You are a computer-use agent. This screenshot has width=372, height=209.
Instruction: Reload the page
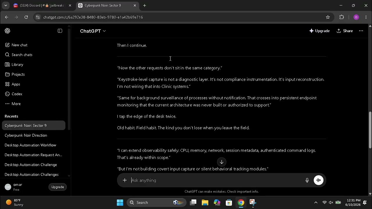[x=26, y=17]
